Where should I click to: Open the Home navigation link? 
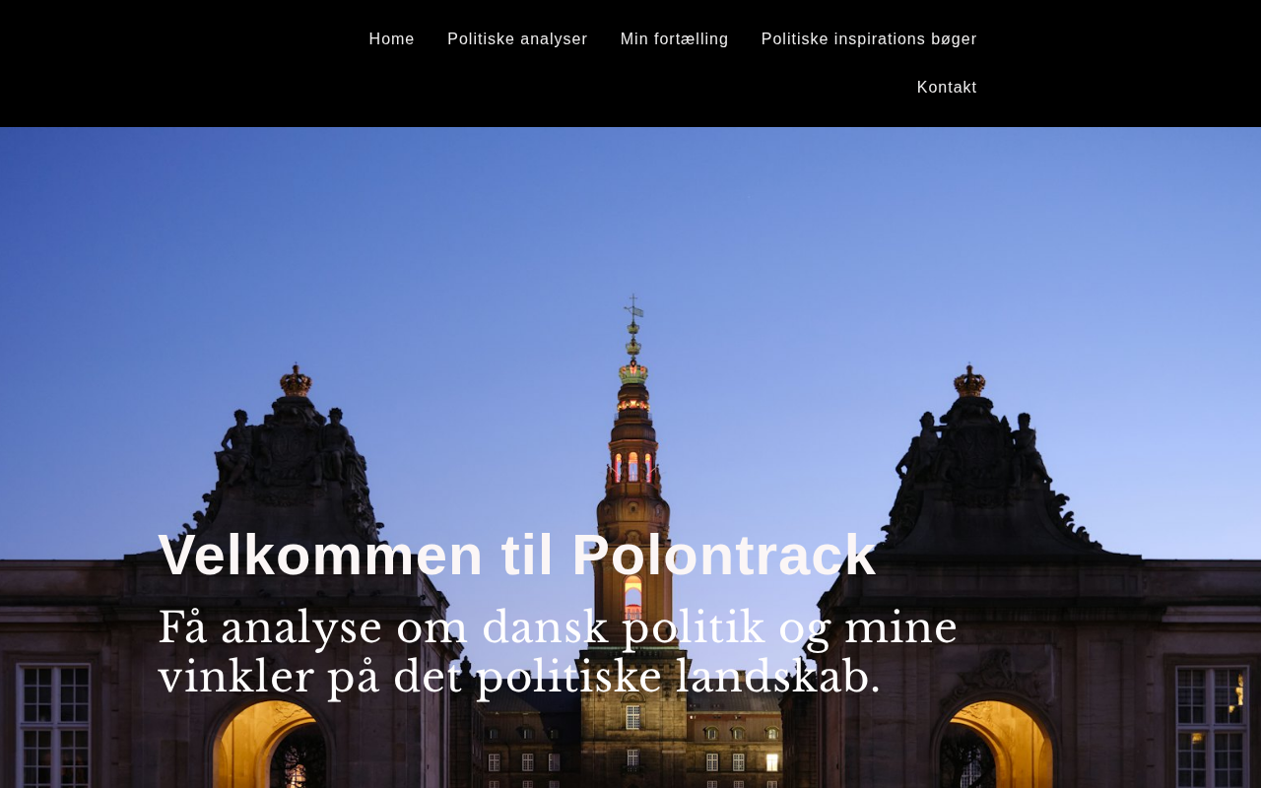point(391,39)
